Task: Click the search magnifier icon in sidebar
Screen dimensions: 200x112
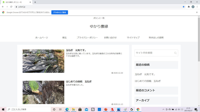Action: pos(175,53)
